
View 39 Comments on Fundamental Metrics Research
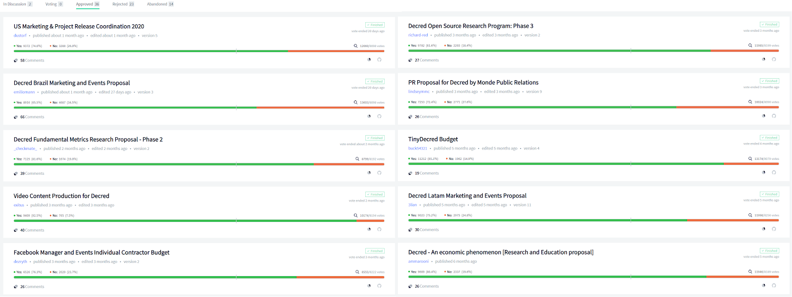[32, 173]
